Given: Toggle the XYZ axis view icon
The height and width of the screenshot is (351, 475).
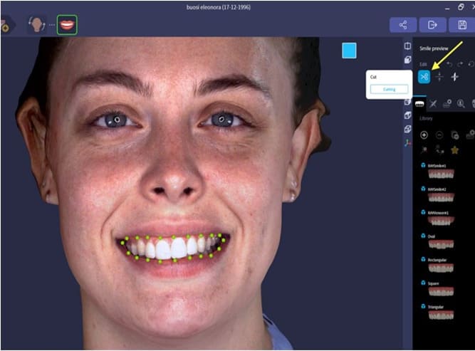Looking at the screenshot, I should click(407, 142).
